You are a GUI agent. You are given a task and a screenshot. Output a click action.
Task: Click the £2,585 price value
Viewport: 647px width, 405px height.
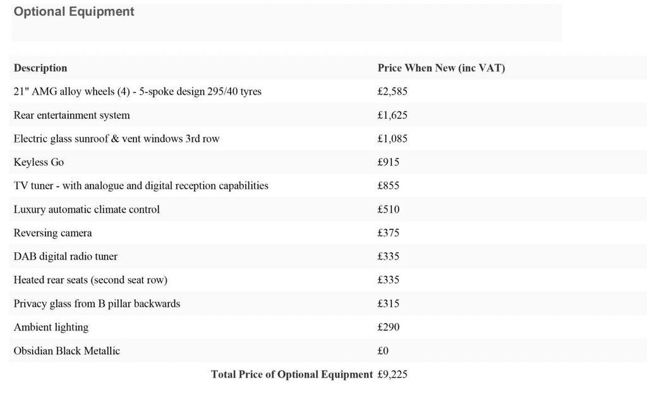click(x=392, y=91)
